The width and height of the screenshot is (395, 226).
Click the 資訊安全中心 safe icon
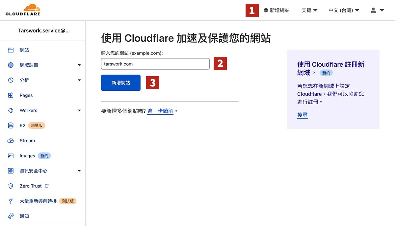click(x=11, y=171)
